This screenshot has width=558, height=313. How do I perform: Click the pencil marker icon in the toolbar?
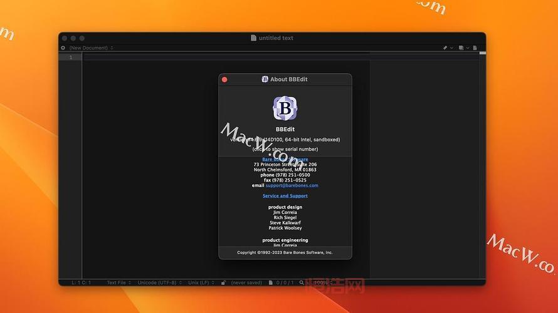point(445,48)
